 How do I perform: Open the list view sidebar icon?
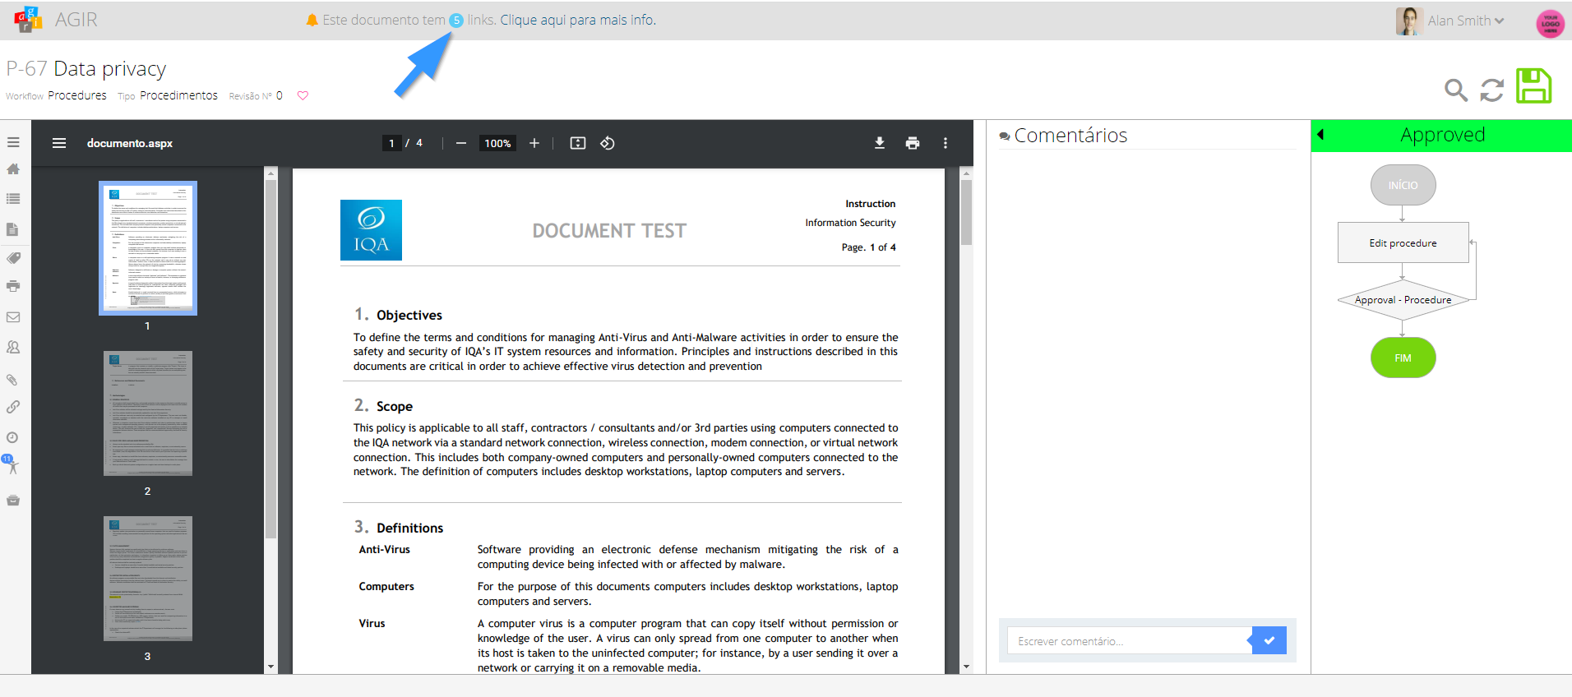[x=13, y=199]
